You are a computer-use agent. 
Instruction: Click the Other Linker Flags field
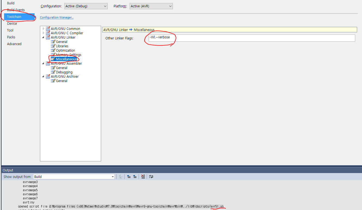[x=251, y=38]
